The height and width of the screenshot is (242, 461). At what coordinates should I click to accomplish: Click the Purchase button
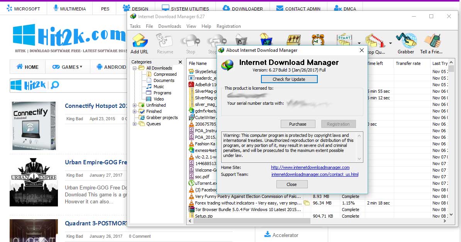[x=298, y=124]
